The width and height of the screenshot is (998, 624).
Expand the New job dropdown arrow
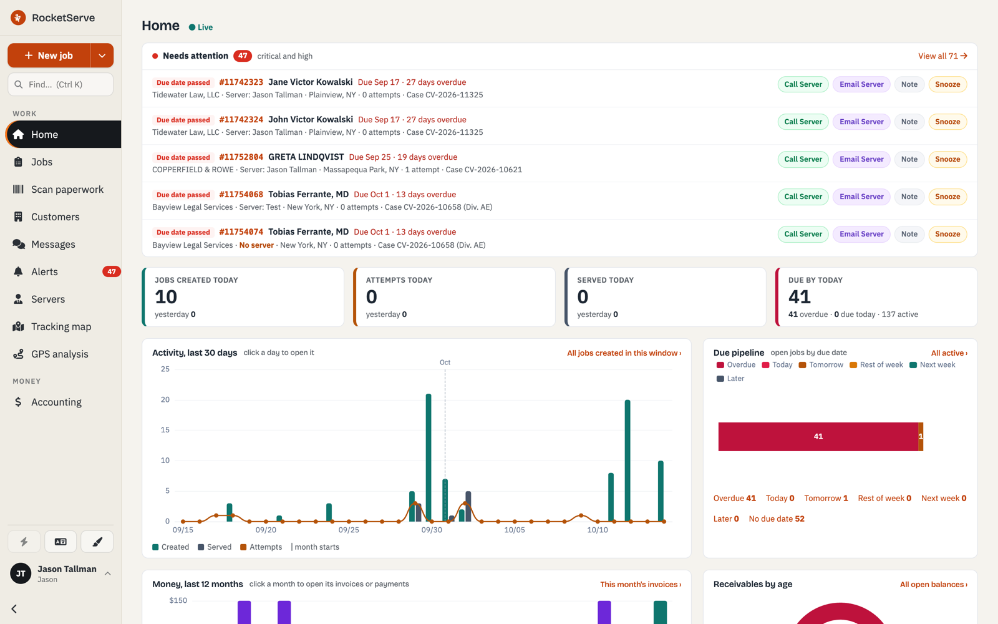point(102,56)
